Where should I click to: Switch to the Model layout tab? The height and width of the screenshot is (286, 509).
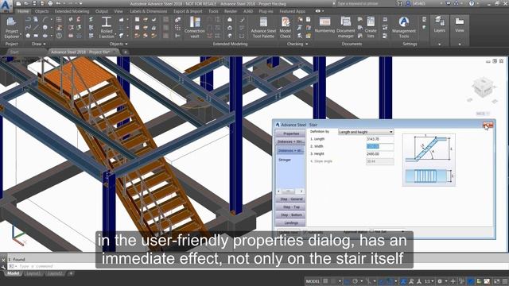click(x=13, y=273)
